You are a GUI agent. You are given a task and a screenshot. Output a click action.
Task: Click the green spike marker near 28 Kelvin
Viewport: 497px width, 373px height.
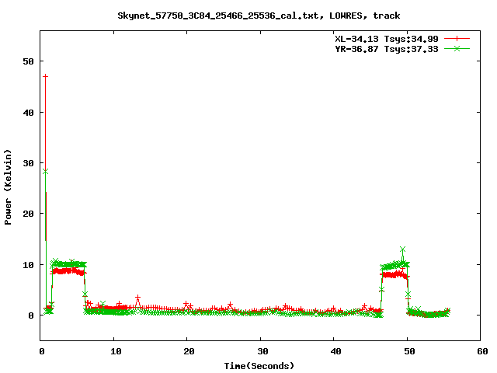(x=45, y=172)
